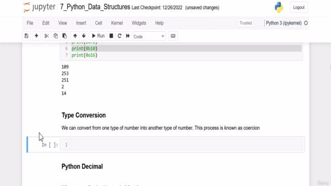331x186 pixels.
Task: Cut selected cells with scissors icon
Action: [47, 36]
